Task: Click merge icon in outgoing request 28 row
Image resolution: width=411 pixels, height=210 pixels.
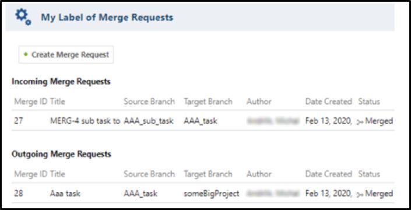Action: pyautogui.click(x=360, y=194)
